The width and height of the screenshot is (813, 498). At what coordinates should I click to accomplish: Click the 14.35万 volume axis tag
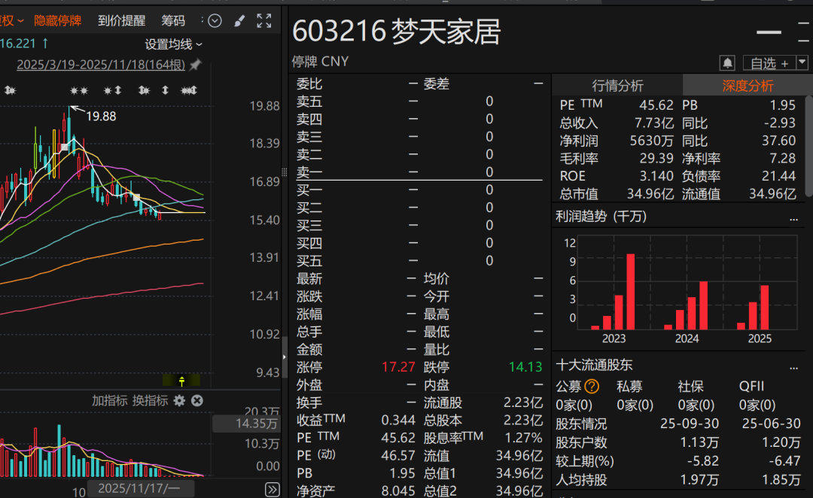(246, 424)
